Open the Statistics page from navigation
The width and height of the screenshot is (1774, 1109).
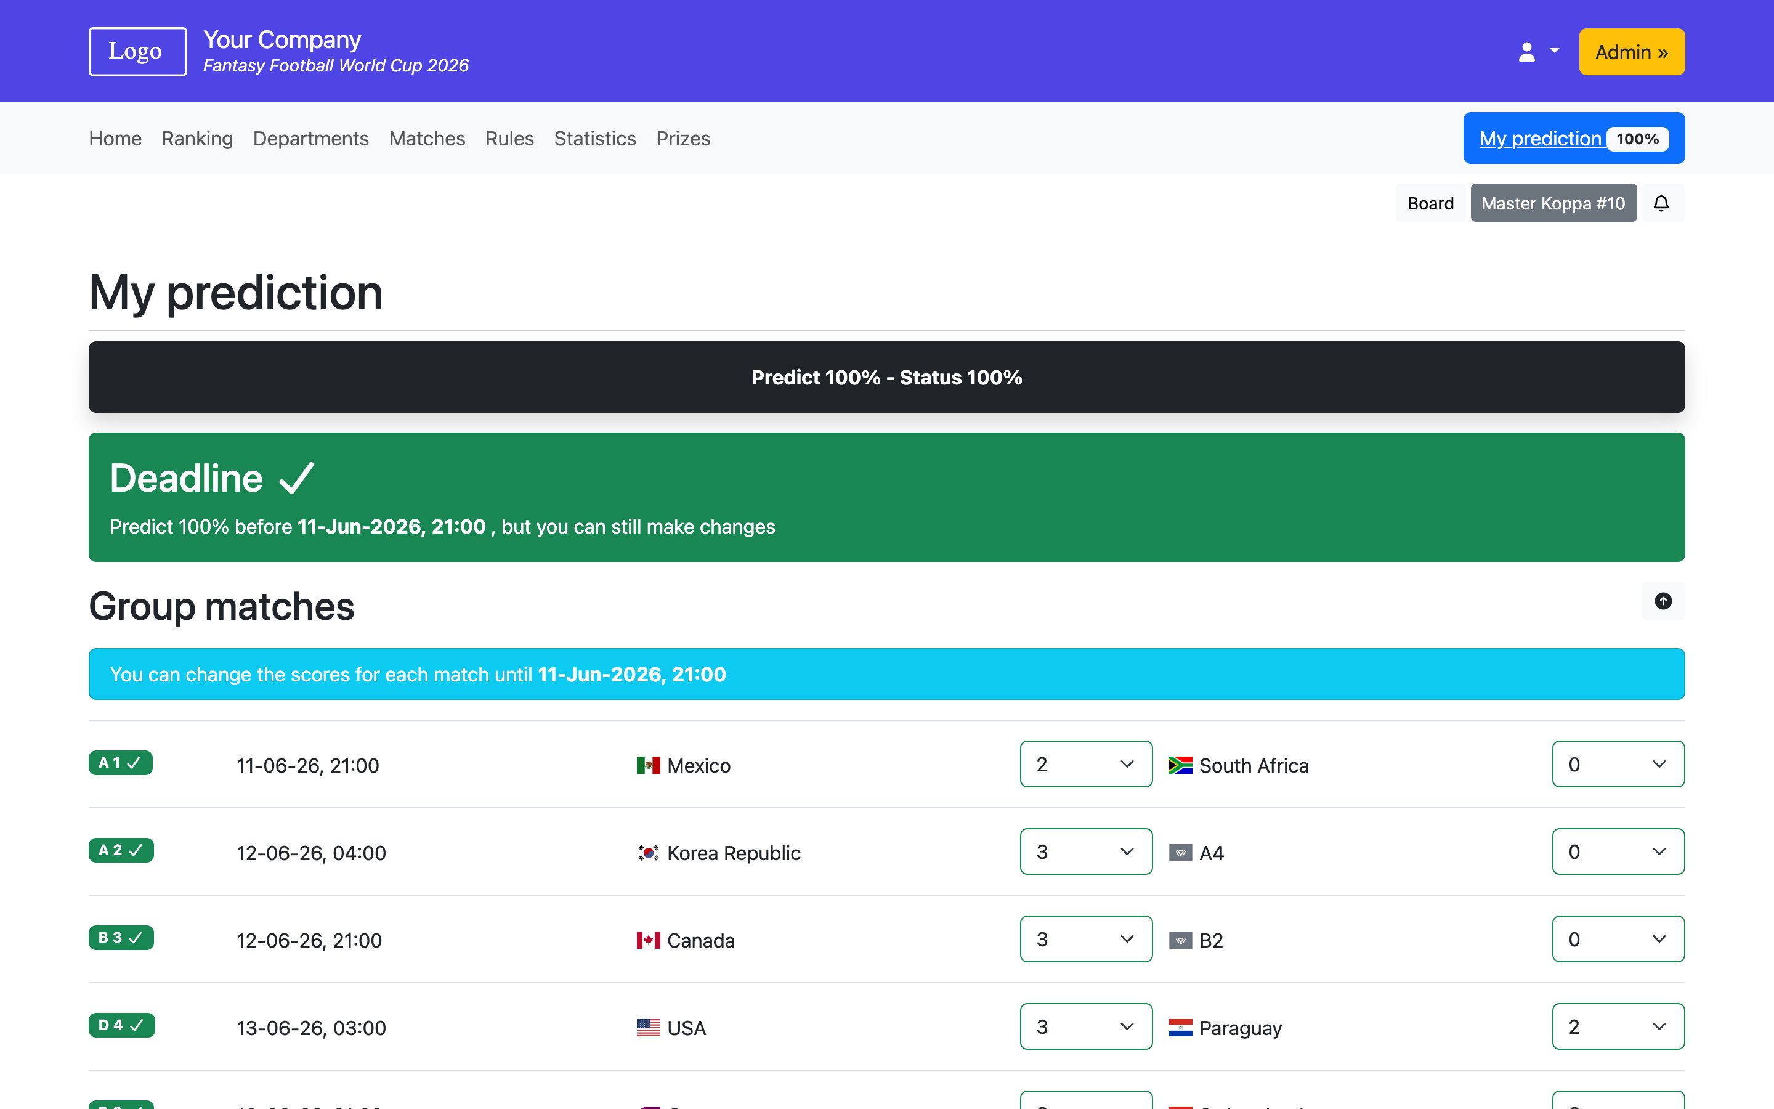tap(594, 138)
